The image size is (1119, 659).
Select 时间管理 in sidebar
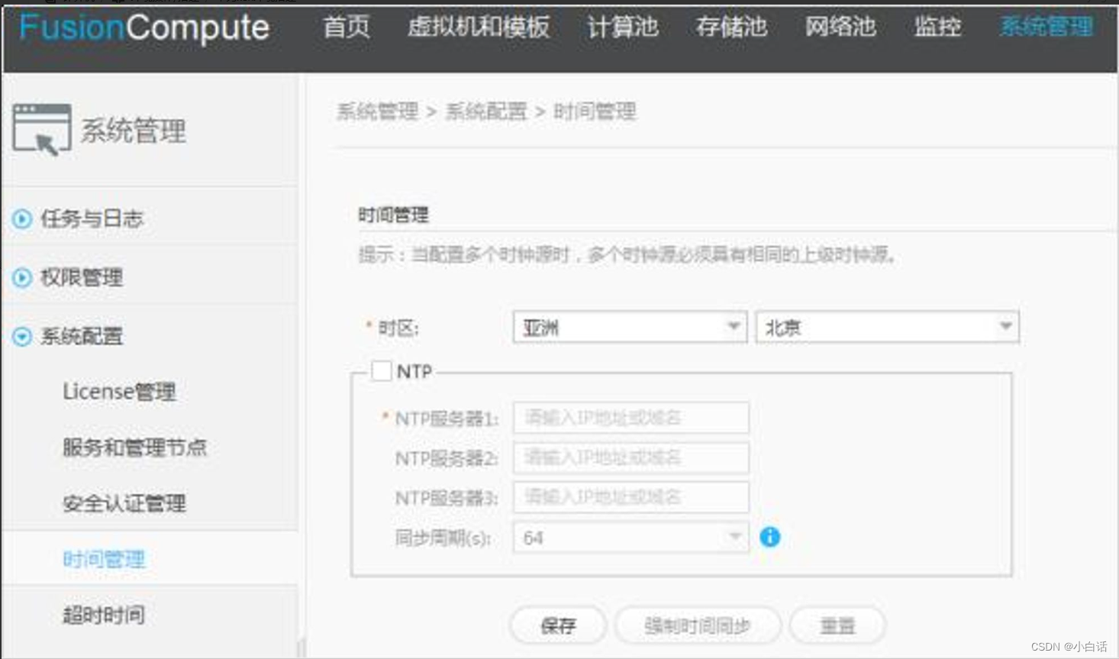coord(104,559)
